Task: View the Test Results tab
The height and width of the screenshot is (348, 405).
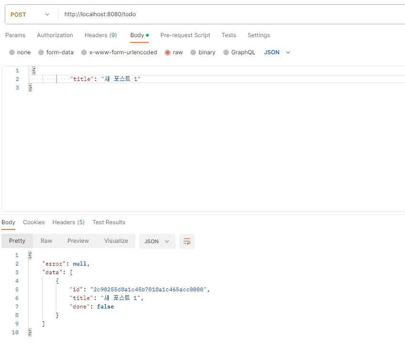Action: pyautogui.click(x=109, y=222)
